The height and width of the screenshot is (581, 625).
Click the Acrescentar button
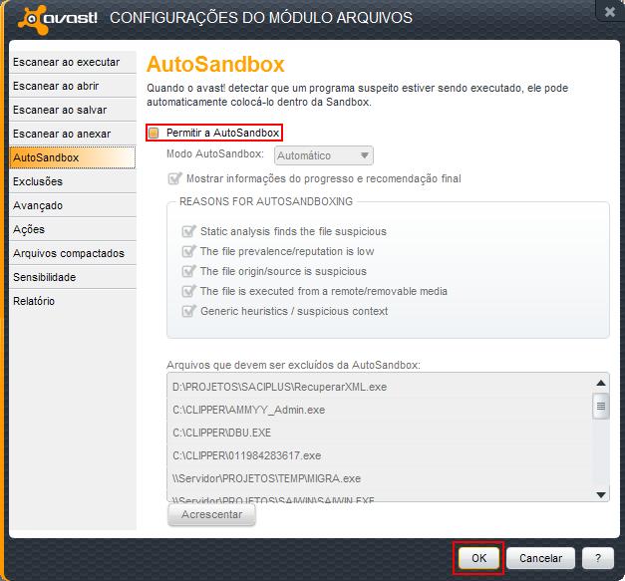click(x=211, y=515)
